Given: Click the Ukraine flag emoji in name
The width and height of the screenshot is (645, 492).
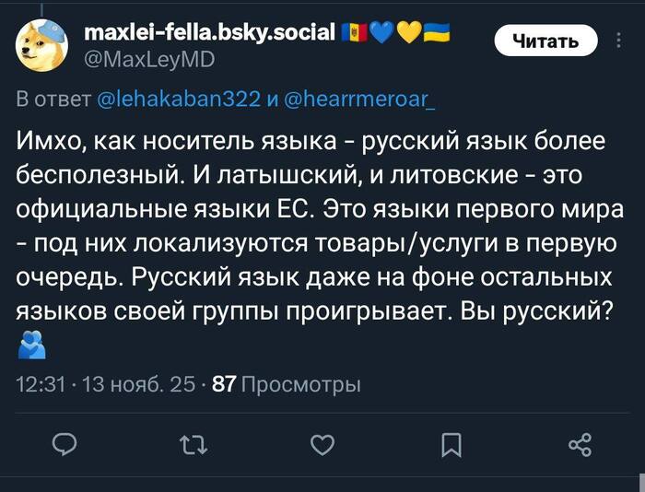Looking at the screenshot, I should (437, 35).
